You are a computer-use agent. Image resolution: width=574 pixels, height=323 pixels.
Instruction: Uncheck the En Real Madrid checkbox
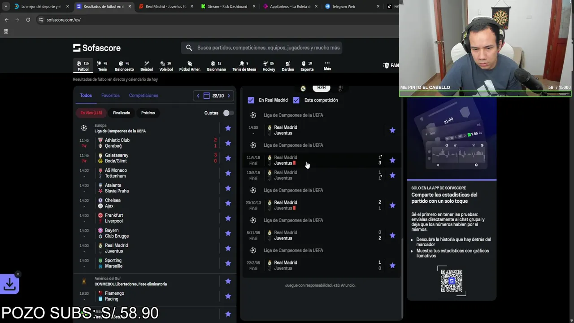251,100
